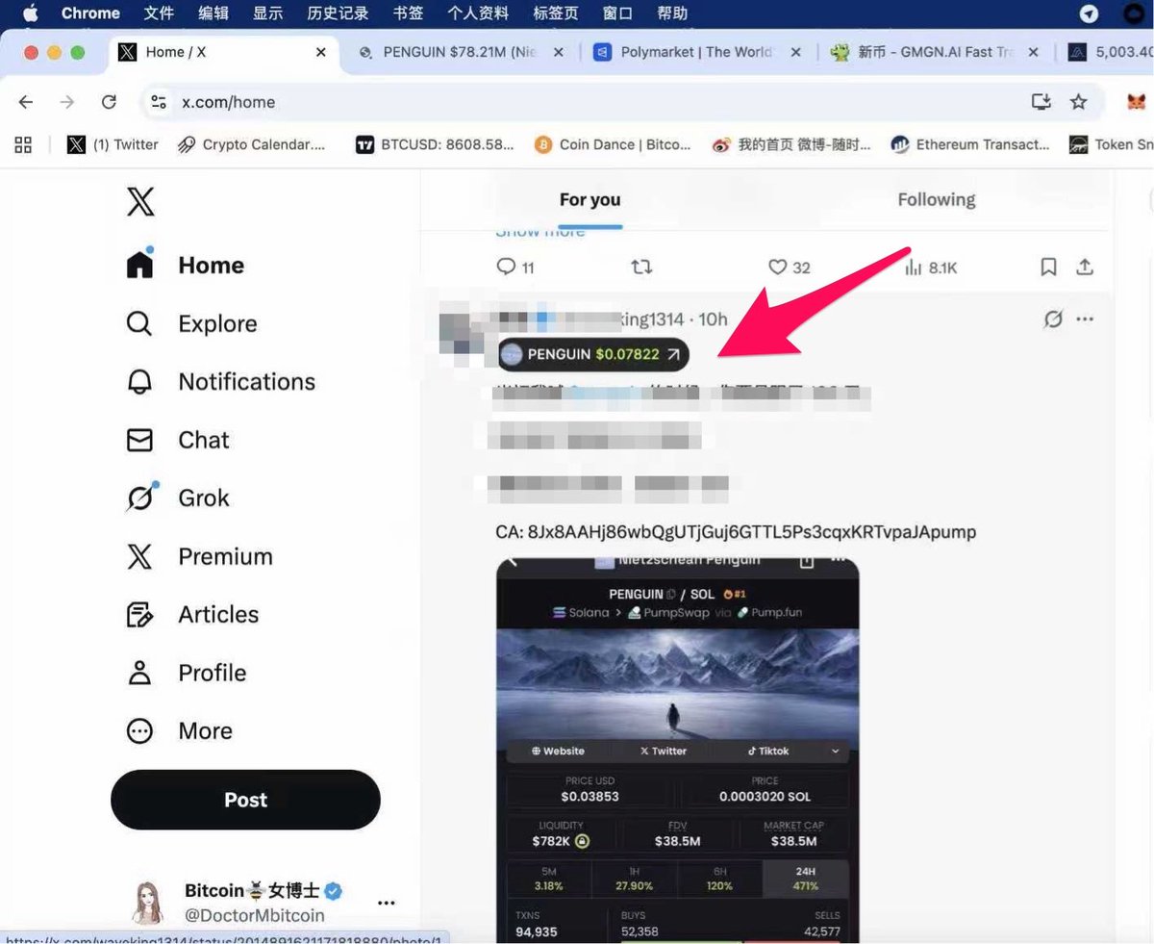Open the X logo home link
This screenshot has width=1154, height=944.
coord(140,202)
